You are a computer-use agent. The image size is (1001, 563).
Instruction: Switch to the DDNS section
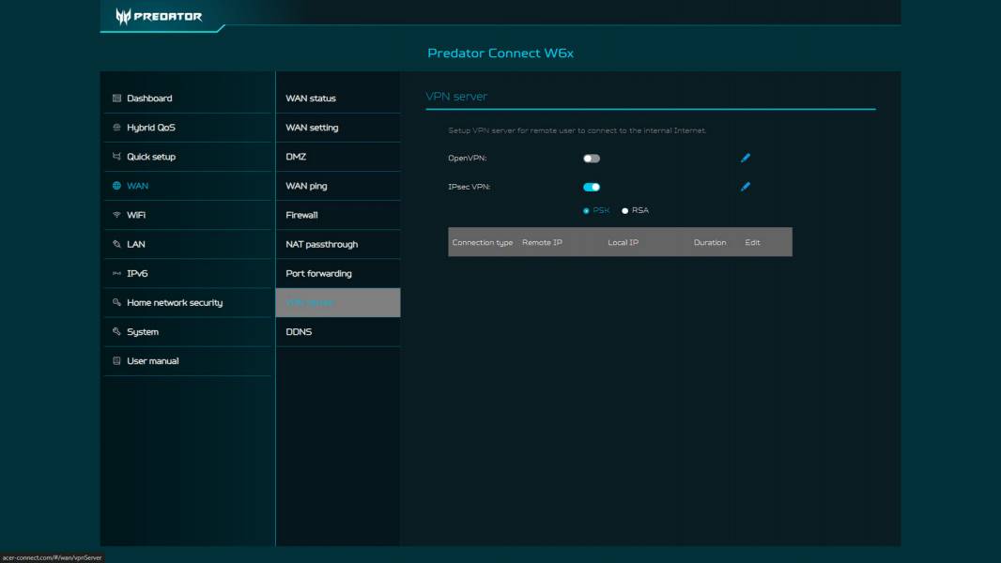pyautogui.click(x=299, y=331)
